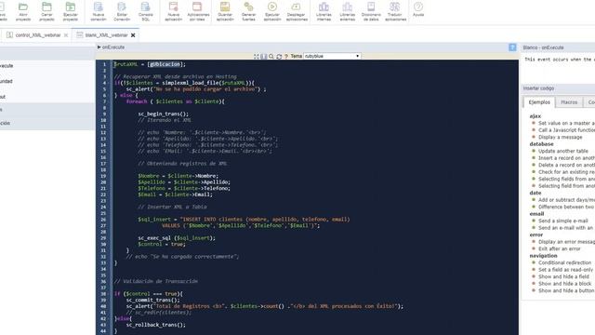Open the Traducir aplicaciones icon
595x335 pixels.
(x=395, y=11)
